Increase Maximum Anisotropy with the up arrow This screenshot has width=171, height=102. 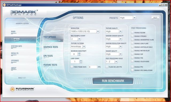click(79, 53)
